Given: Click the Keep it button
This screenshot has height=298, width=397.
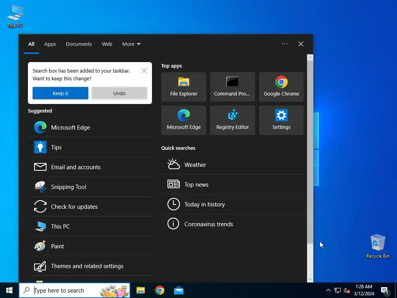Looking at the screenshot, I should click(60, 93).
